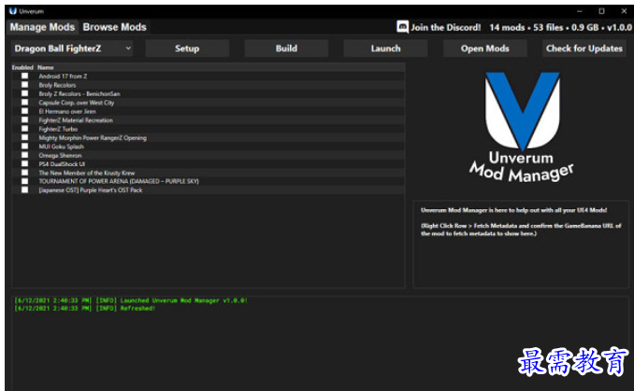
Task: Select [Japanese OST] Purple Heart's OST Pack name
Action: pos(90,190)
